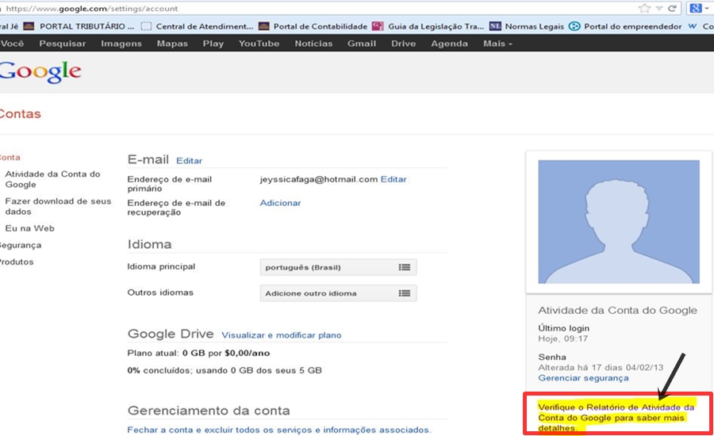This screenshot has width=714, height=436.
Task: Open the Idioma principal português (Brasil) dropdown
Action: point(338,267)
